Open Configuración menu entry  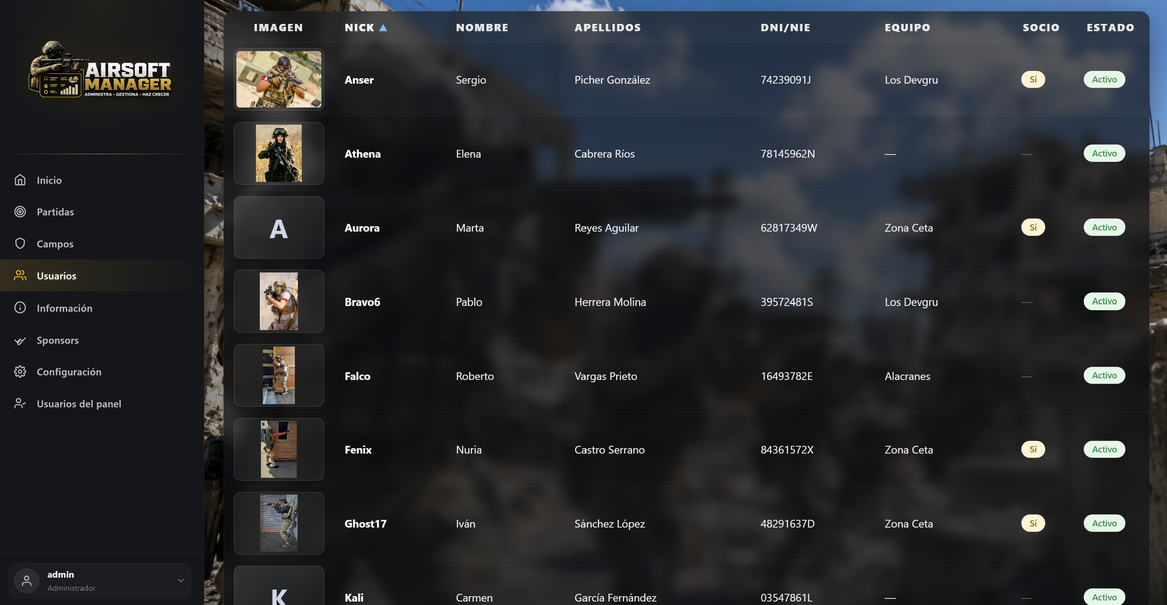[x=102, y=372]
